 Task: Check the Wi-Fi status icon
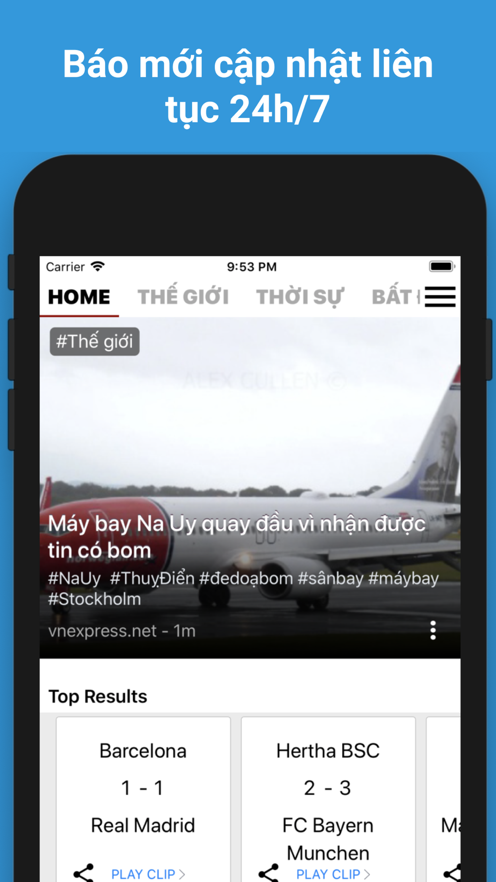98,266
